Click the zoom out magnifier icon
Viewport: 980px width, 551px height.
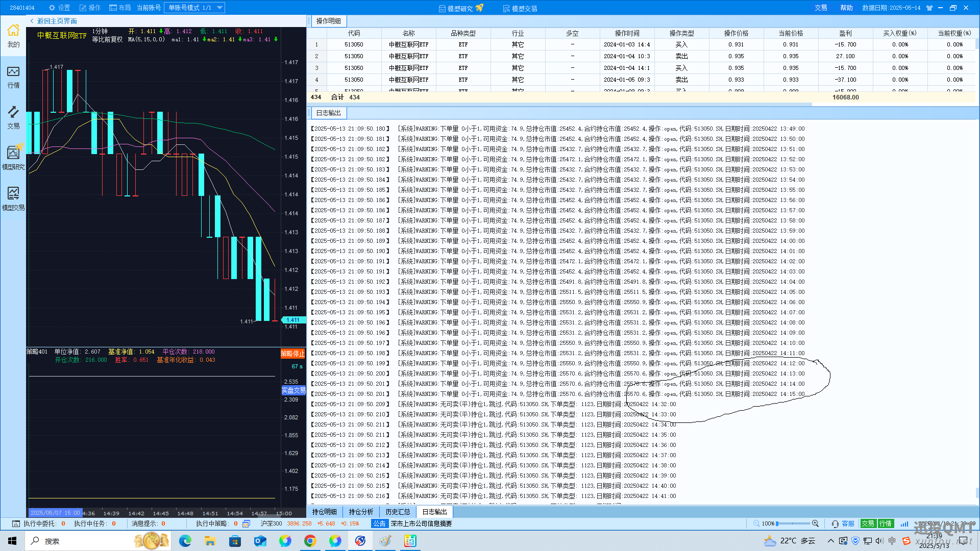pyautogui.click(x=756, y=523)
